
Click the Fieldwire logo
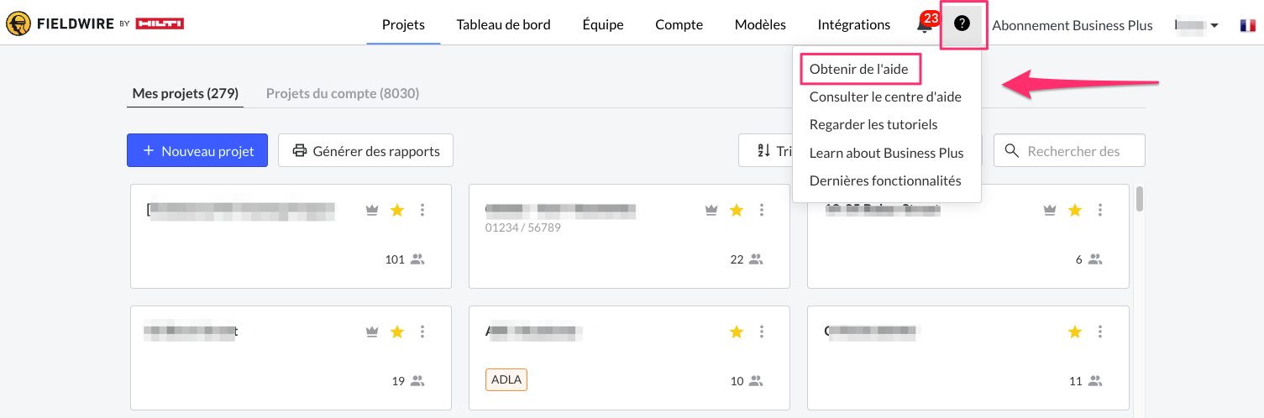point(95,24)
